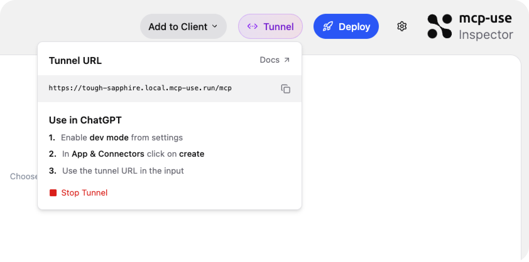The image size is (529, 262).
Task: Copy the tunnel URL with copy icon
Action: (286, 89)
